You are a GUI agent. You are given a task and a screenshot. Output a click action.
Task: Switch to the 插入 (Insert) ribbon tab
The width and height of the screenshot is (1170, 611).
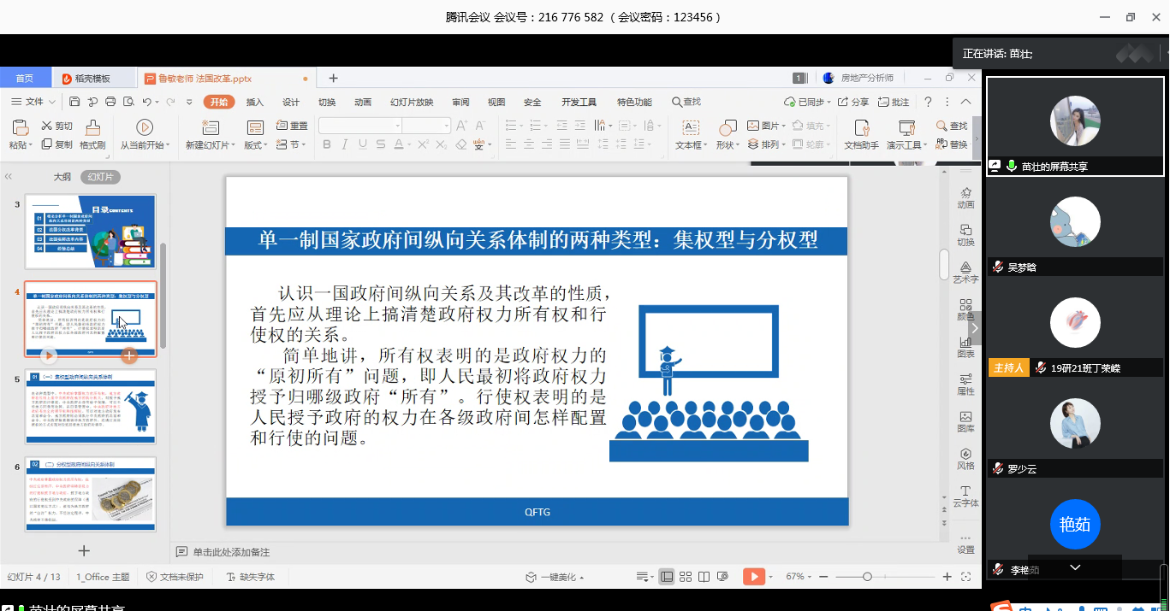coord(257,101)
